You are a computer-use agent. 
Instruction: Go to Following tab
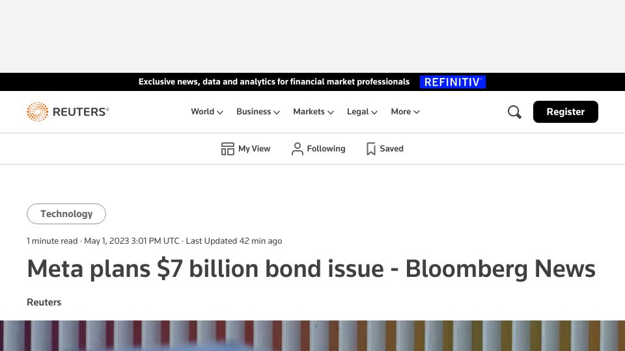click(x=318, y=149)
